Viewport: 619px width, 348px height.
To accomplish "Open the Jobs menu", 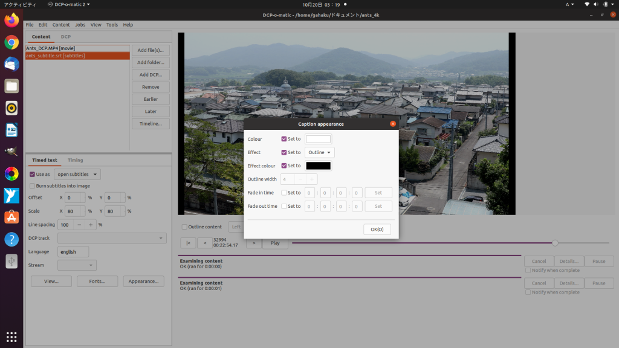I will point(80,24).
